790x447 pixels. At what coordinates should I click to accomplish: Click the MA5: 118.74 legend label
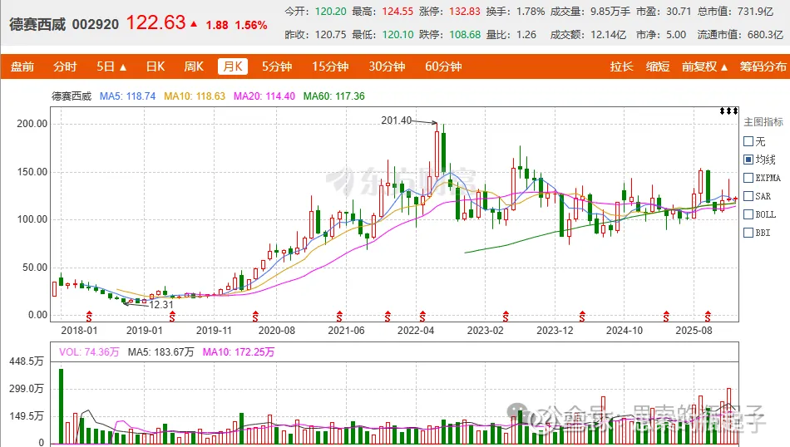(127, 96)
